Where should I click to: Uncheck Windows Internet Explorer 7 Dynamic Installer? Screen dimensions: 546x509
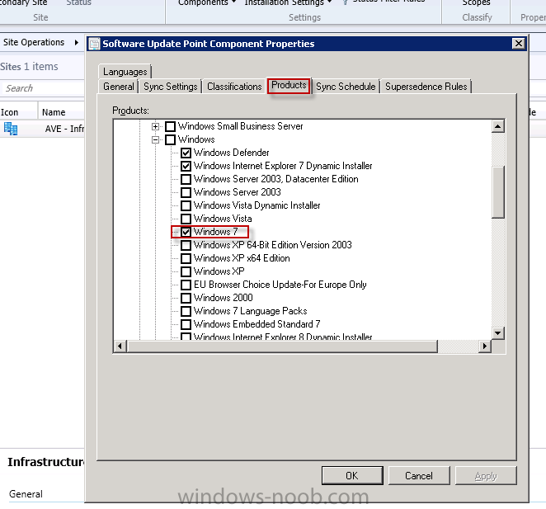click(x=186, y=166)
